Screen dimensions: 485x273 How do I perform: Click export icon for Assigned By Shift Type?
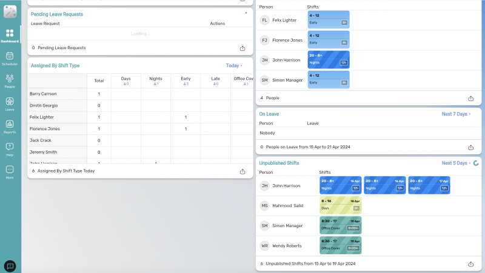coord(243,171)
